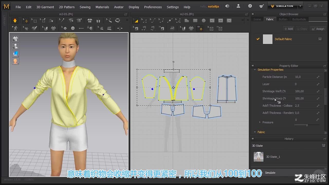329x185 pixels.
Task: Select the Edit Curvature tool
Action: (x=152, y=21)
